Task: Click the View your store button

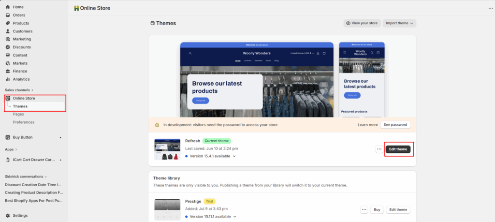Action: click(362, 23)
